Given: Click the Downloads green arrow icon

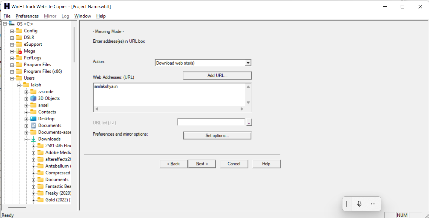Looking at the screenshot, I should click(x=33, y=139).
